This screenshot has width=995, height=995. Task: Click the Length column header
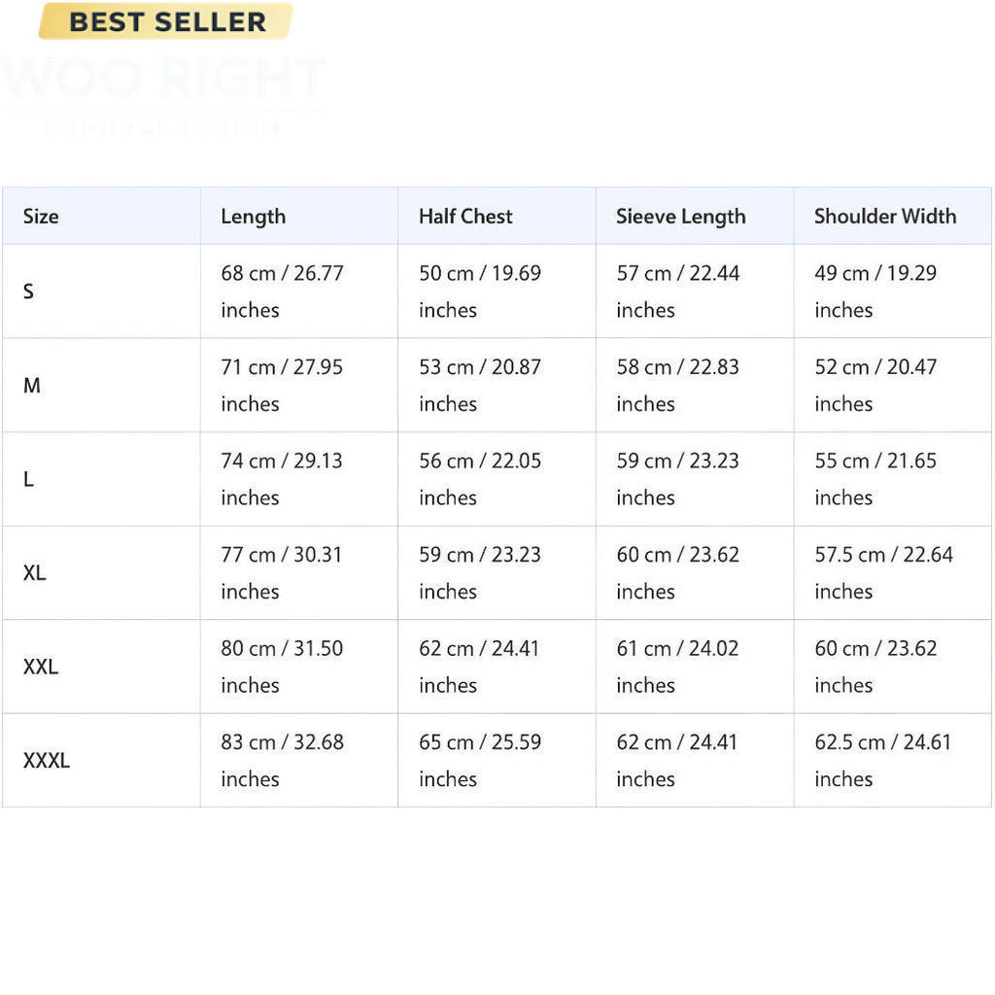(x=254, y=217)
